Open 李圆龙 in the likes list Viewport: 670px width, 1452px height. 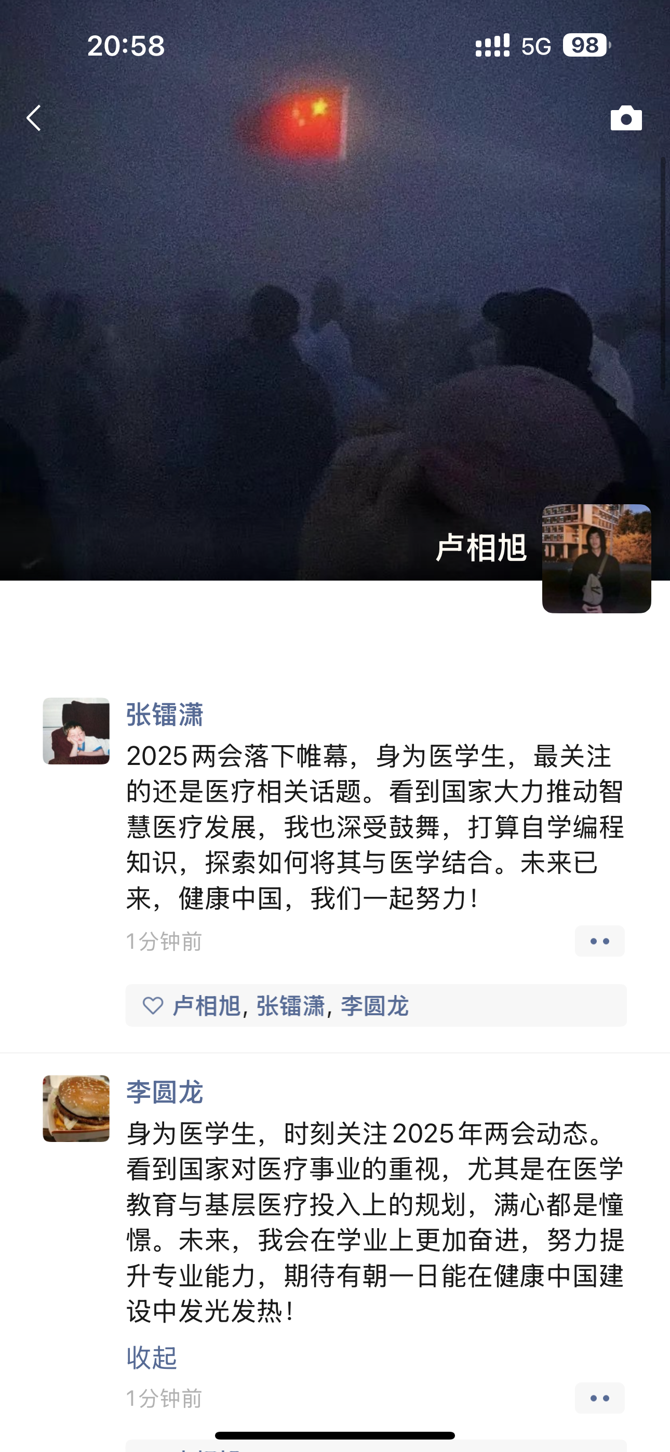point(374,1005)
